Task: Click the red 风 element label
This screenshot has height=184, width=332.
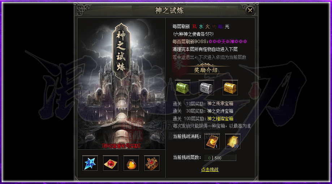Action: (194, 27)
